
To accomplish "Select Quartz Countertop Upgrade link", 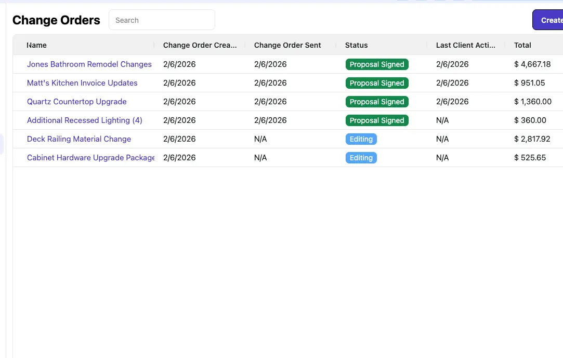I will [77, 102].
